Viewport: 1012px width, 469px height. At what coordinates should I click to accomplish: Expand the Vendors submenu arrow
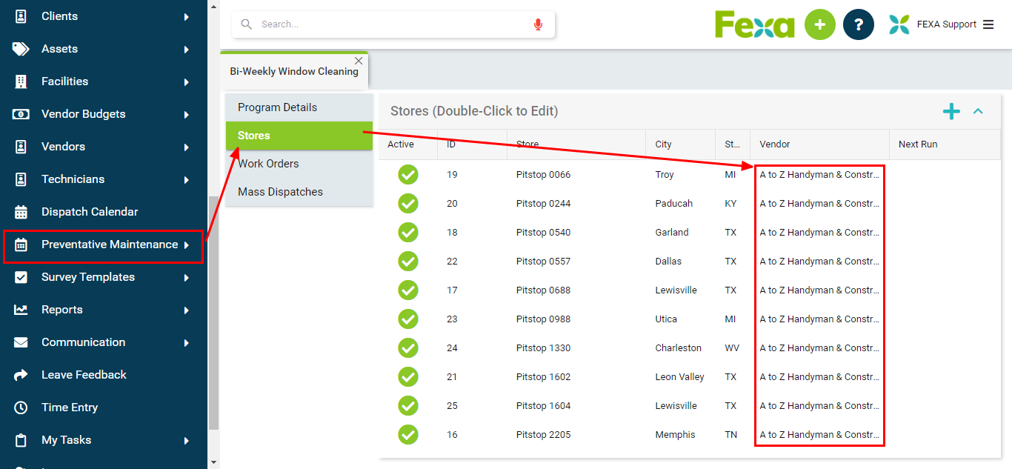pos(187,147)
